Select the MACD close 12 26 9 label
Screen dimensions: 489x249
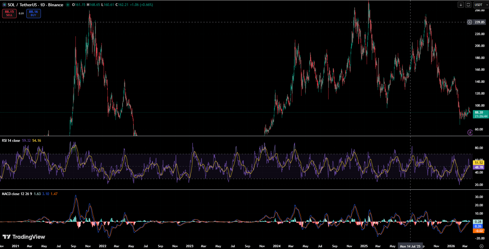click(17, 194)
